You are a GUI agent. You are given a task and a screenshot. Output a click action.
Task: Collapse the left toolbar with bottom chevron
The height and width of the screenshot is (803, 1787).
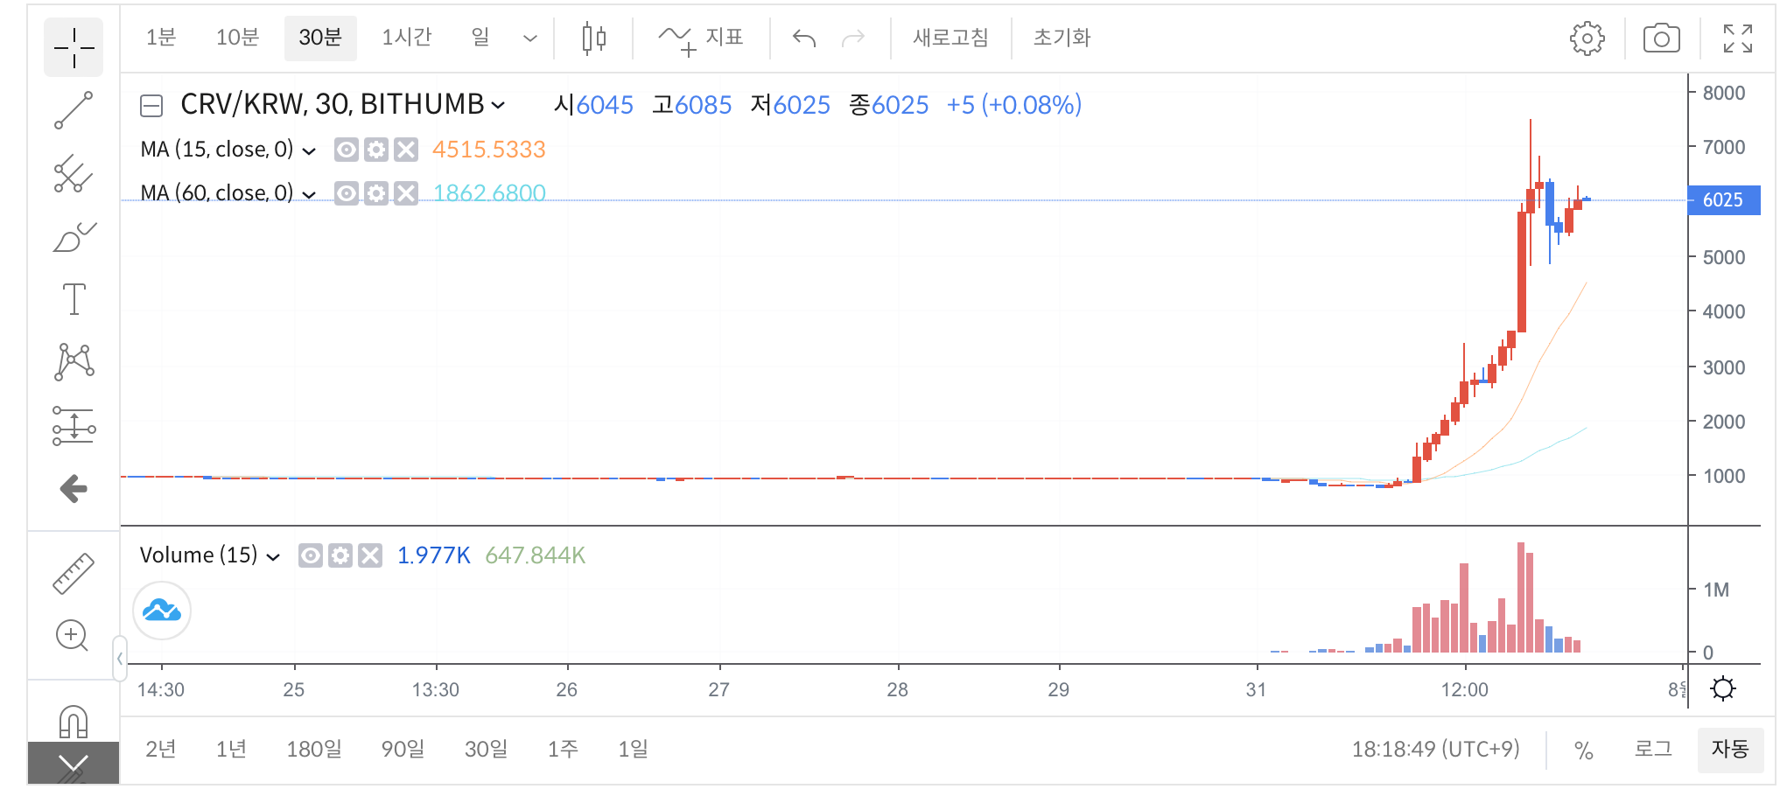[x=74, y=762]
